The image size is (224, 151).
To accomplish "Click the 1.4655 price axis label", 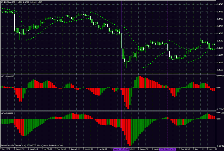I will coord(220,70).
